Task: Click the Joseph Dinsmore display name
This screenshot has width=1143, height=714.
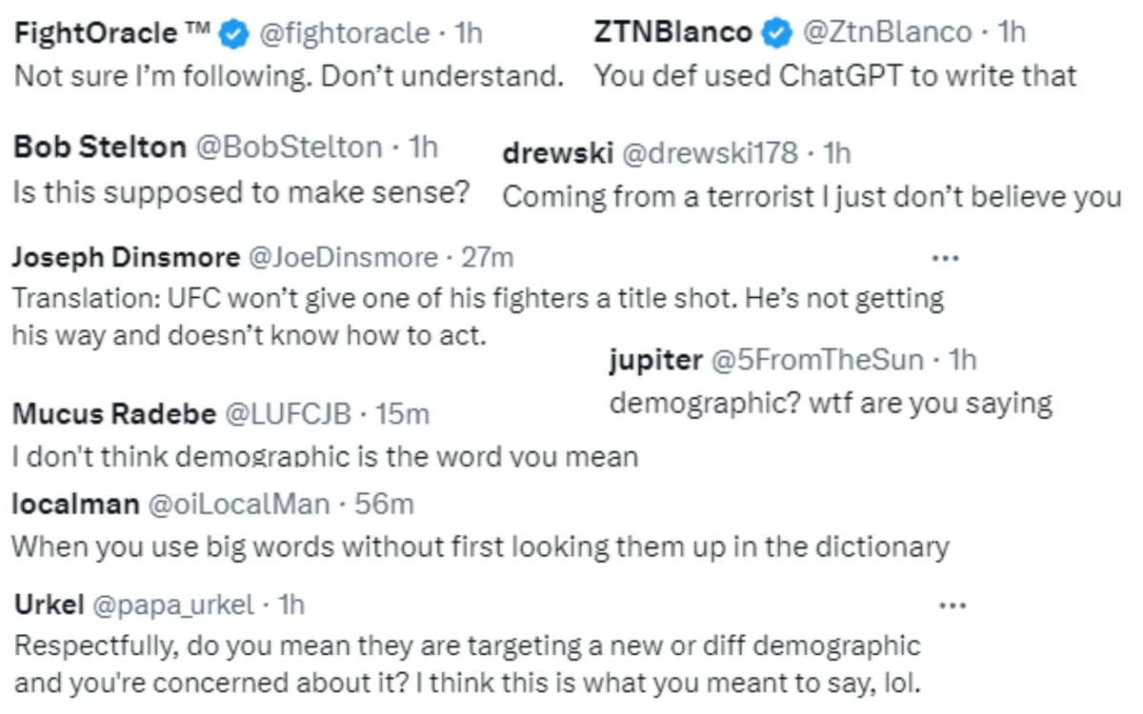Action: 126,257
